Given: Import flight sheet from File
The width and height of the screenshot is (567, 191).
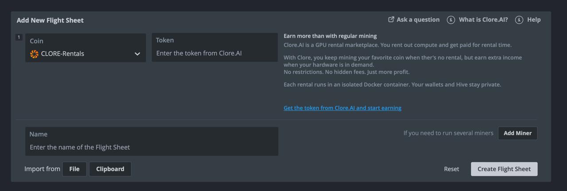Looking at the screenshot, I should tap(74, 169).
